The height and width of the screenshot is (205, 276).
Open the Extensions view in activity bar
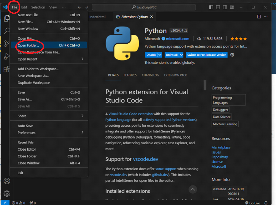click(x=7, y=69)
